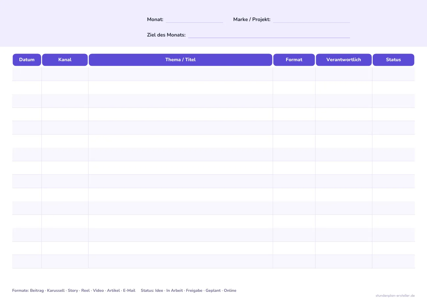Select the Verantwortlich column header

(344, 60)
